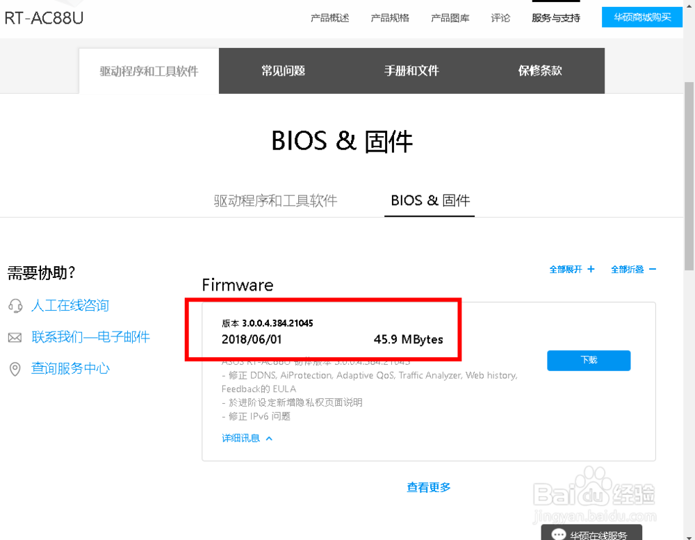Screen dimensions: 695x540
Task: Collapse the 详细讯息 details chevron
Action: tap(269, 439)
